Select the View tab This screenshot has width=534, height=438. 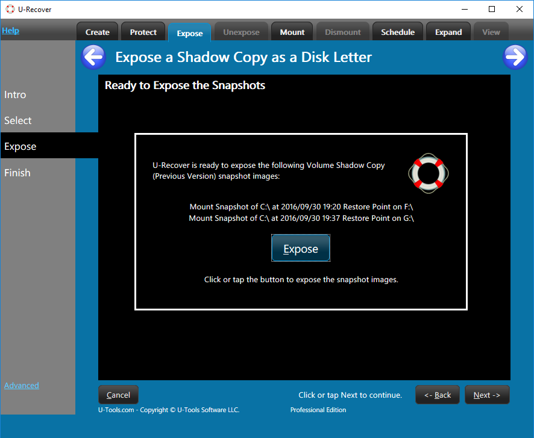tap(491, 32)
